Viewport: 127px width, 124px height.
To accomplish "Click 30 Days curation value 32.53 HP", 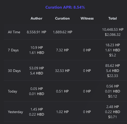I will pyautogui.click(x=62, y=71).
